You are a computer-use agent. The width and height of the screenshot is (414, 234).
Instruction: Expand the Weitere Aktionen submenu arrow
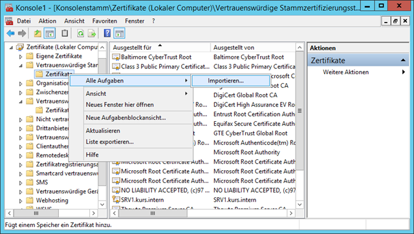(404, 72)
